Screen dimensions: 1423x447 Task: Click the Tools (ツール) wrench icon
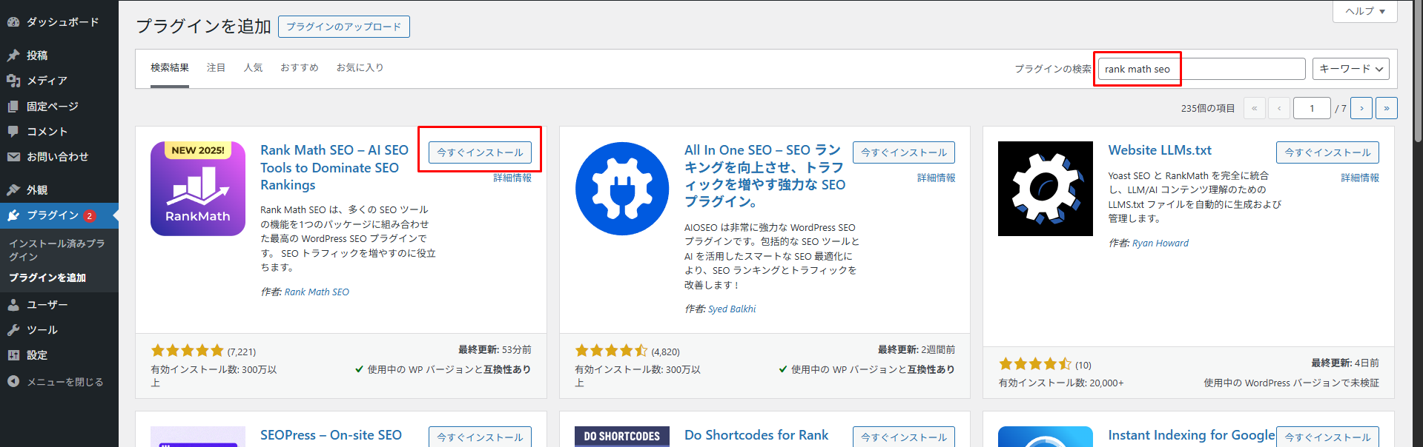pyautogui.click(x=13, y=330)
